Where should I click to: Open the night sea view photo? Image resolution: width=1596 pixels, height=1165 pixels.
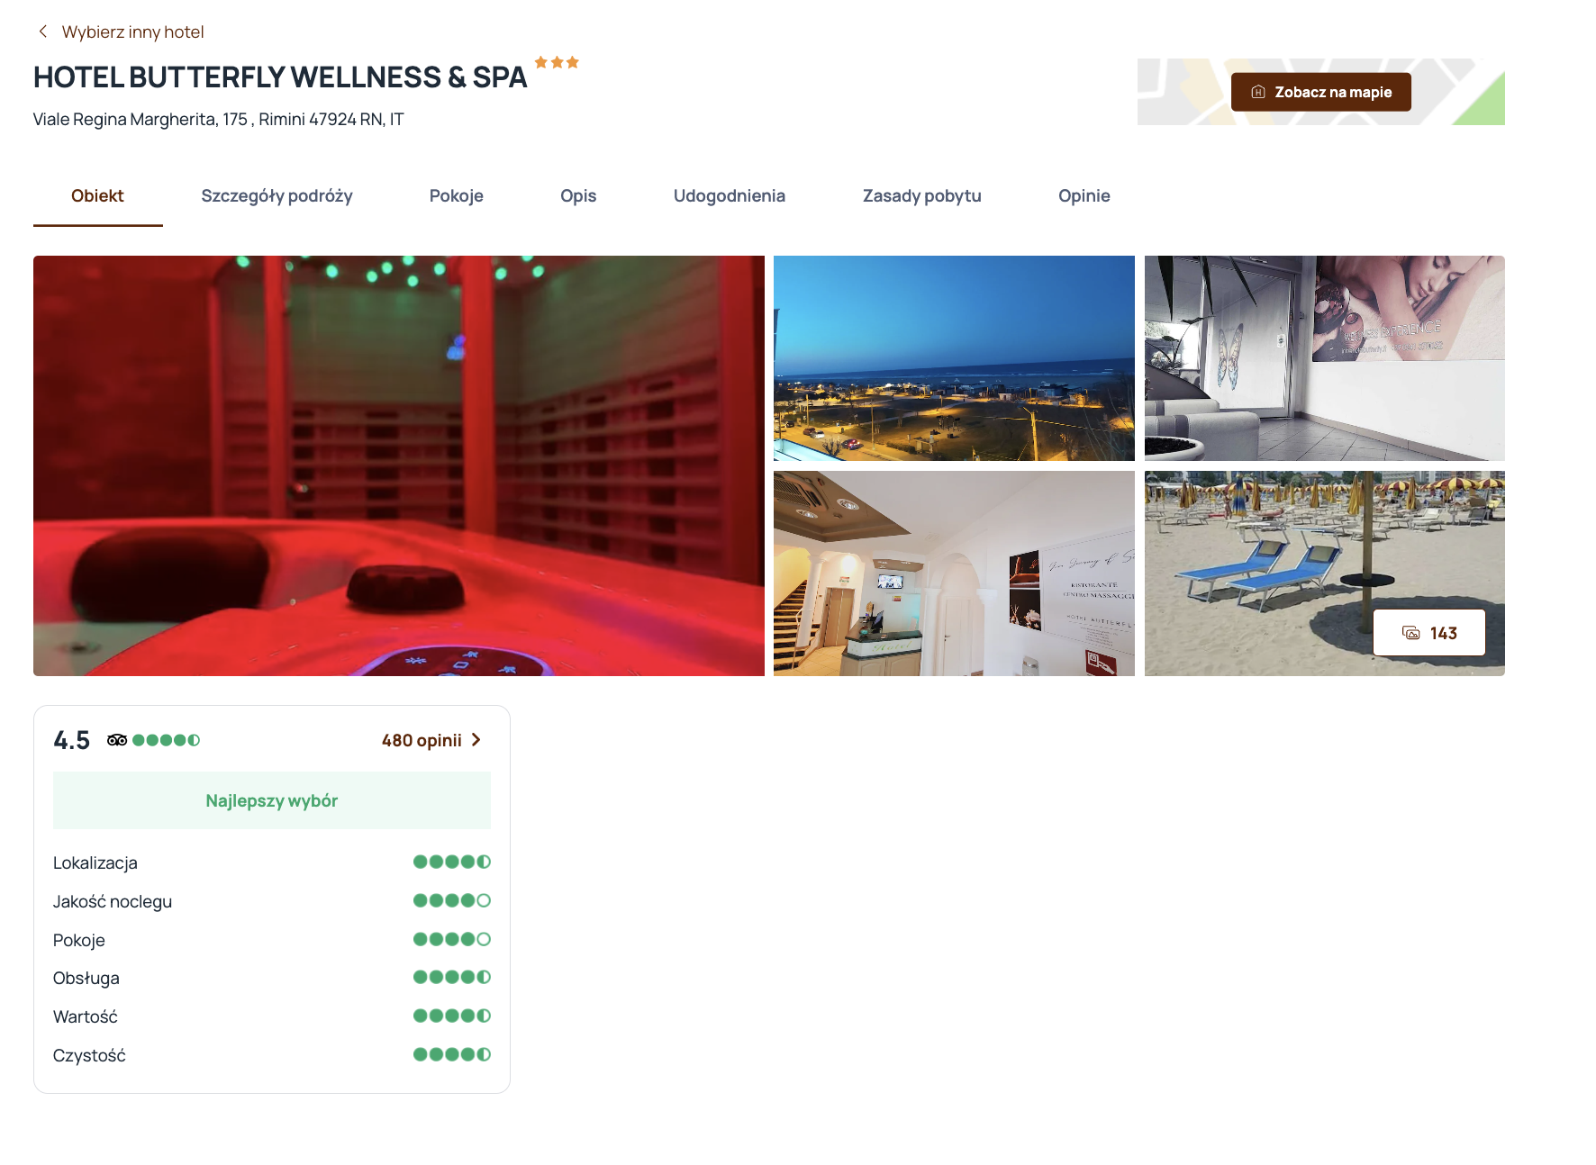pos(954,358)
